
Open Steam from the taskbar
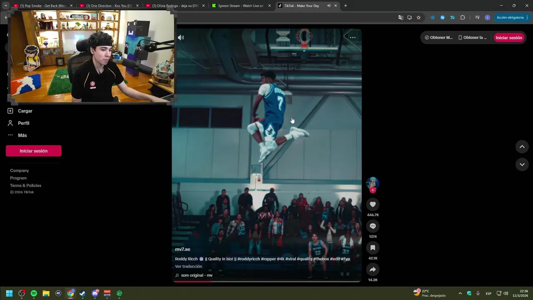tap(82, 293)
